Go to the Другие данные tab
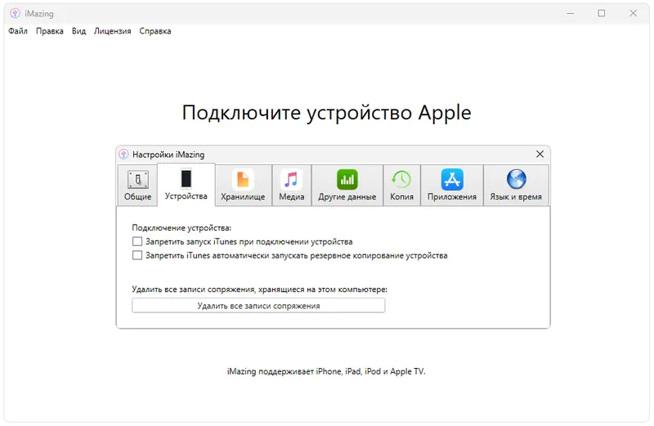Screen dimensions: 654x426 pos(347,186)
